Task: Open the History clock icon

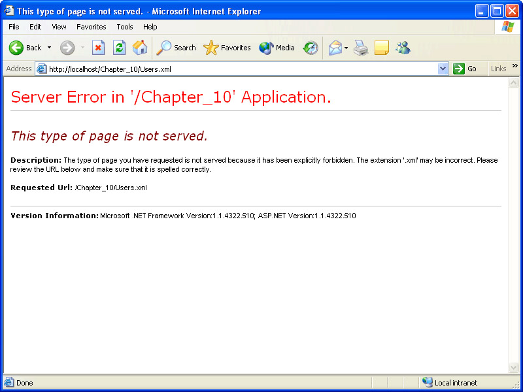Action: (x=311, y=48)
